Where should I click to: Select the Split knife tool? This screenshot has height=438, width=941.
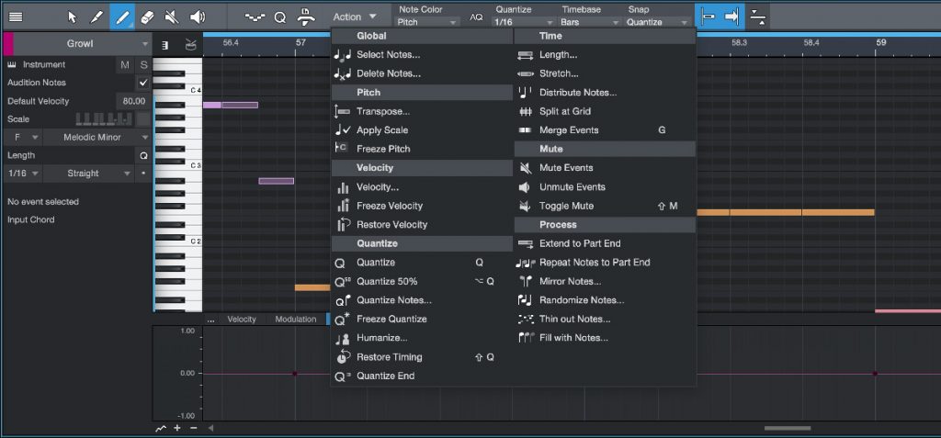coord(96,17)
